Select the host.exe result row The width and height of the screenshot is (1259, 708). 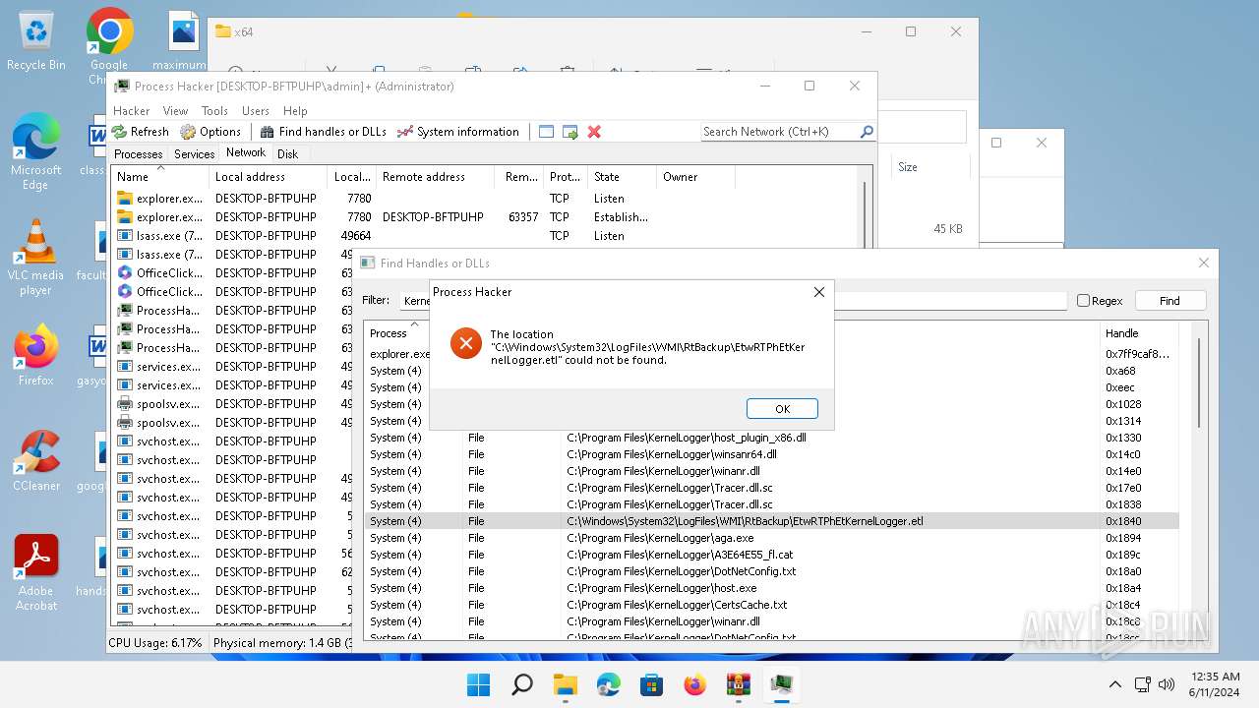tap(771, 588)
